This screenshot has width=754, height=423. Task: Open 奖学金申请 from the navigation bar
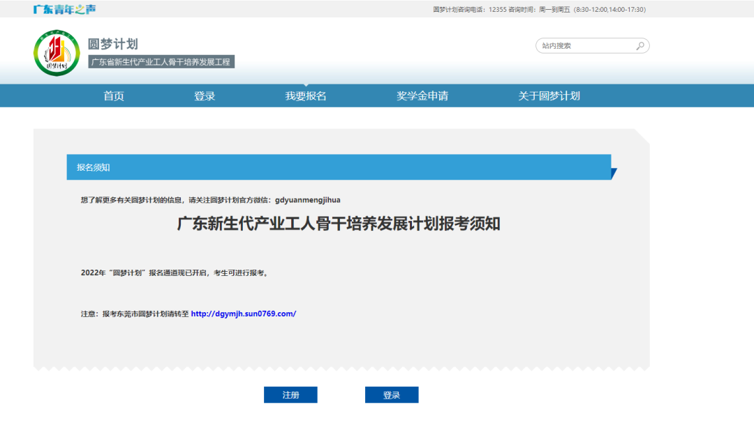422,96
